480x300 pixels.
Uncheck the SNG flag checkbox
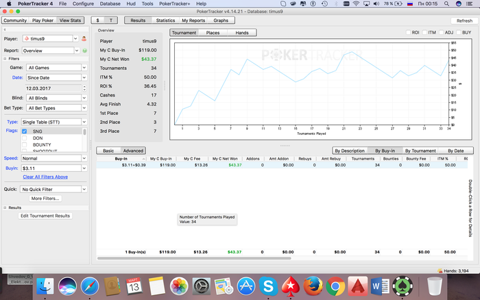[25, 132]
